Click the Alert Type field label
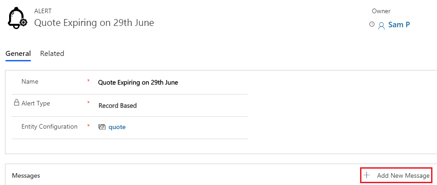Viewport: 437px width, 185px height. (x=36, y=104)
